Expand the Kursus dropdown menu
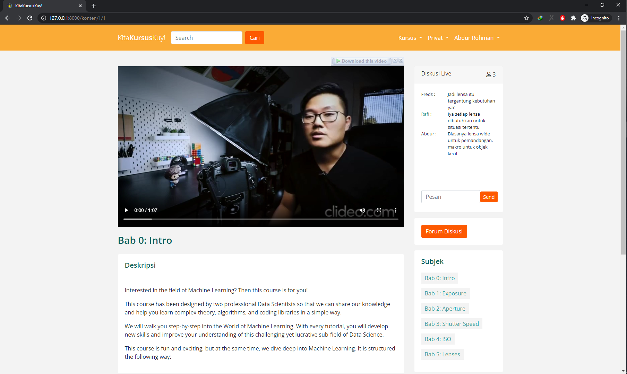627x374 pixels. [410, 38]
